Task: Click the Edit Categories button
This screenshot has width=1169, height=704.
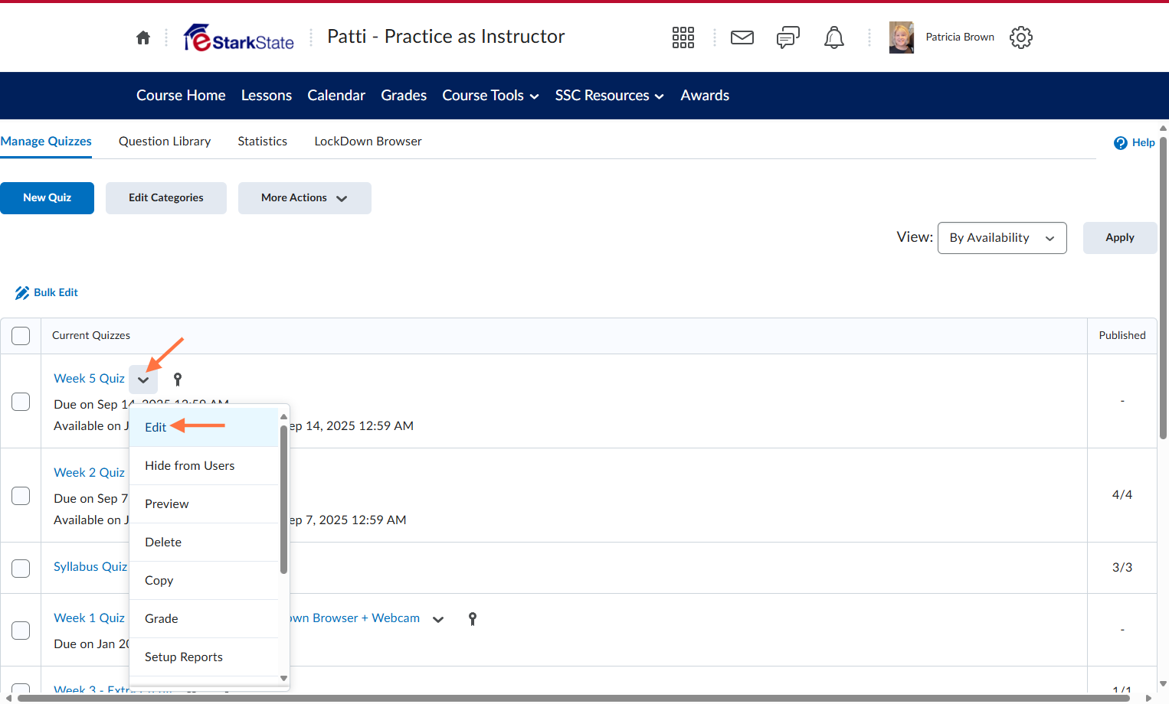Action: [166, 198]
